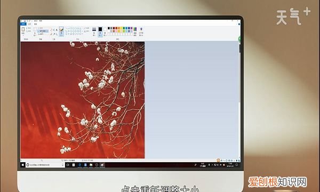320x192 pixels.
Task: Click the Paint icon in taskbar
Action: tap(102, 165)
